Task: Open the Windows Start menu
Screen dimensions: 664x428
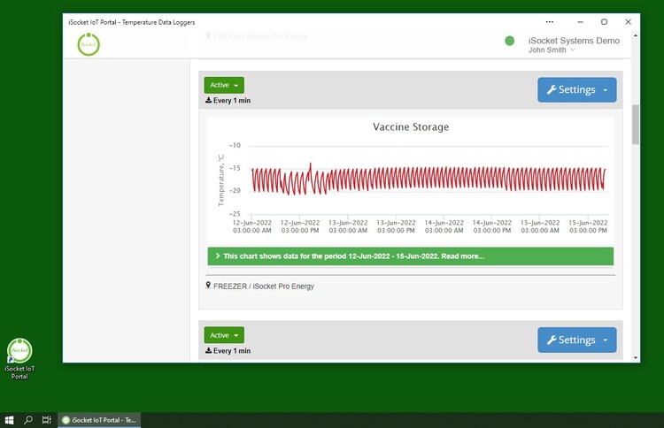Action: (10, 420)
